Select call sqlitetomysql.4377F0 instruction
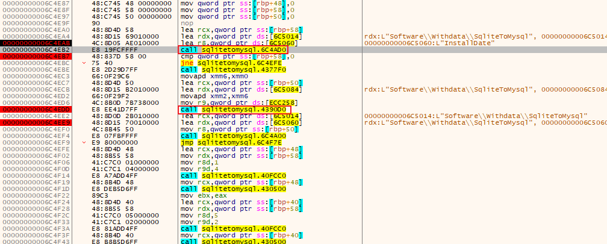607x244 pixels. coord(234,70)
